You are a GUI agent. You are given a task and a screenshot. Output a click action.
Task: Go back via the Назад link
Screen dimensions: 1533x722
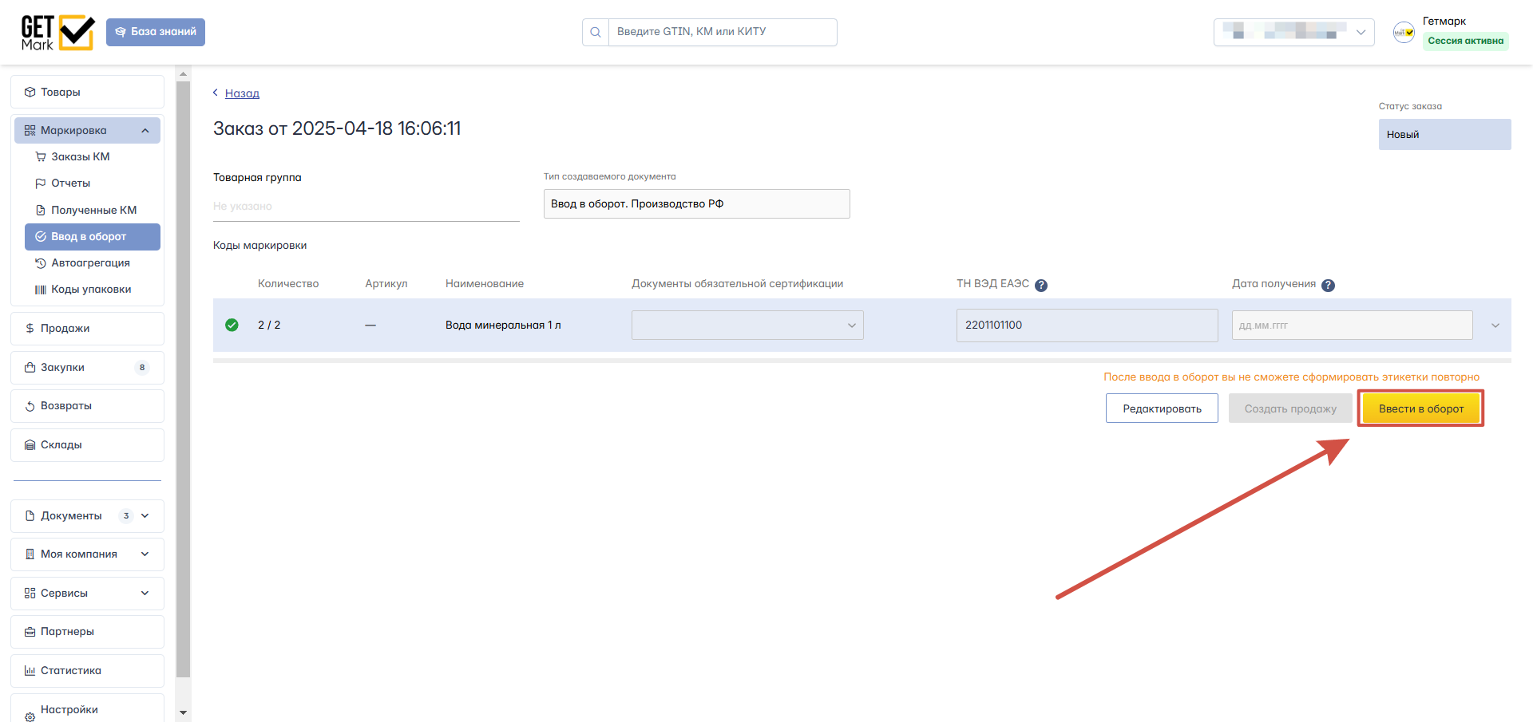click(x=242, y=93)
